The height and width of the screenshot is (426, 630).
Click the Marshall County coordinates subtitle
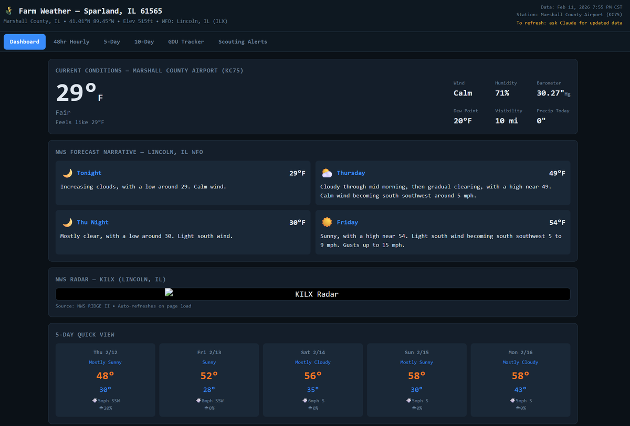pyautogui.click(x=115, y=21)
